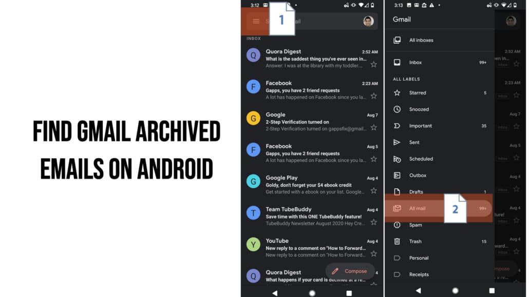The width and height of the screenshot is (529, 297).
Task: Select the YouTube sender avatar
Action: coord(253,245)
